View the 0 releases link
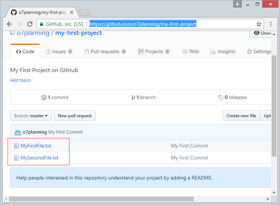This screenshot has height=205, width=280. pyautogui.click(x=232, y=97)
